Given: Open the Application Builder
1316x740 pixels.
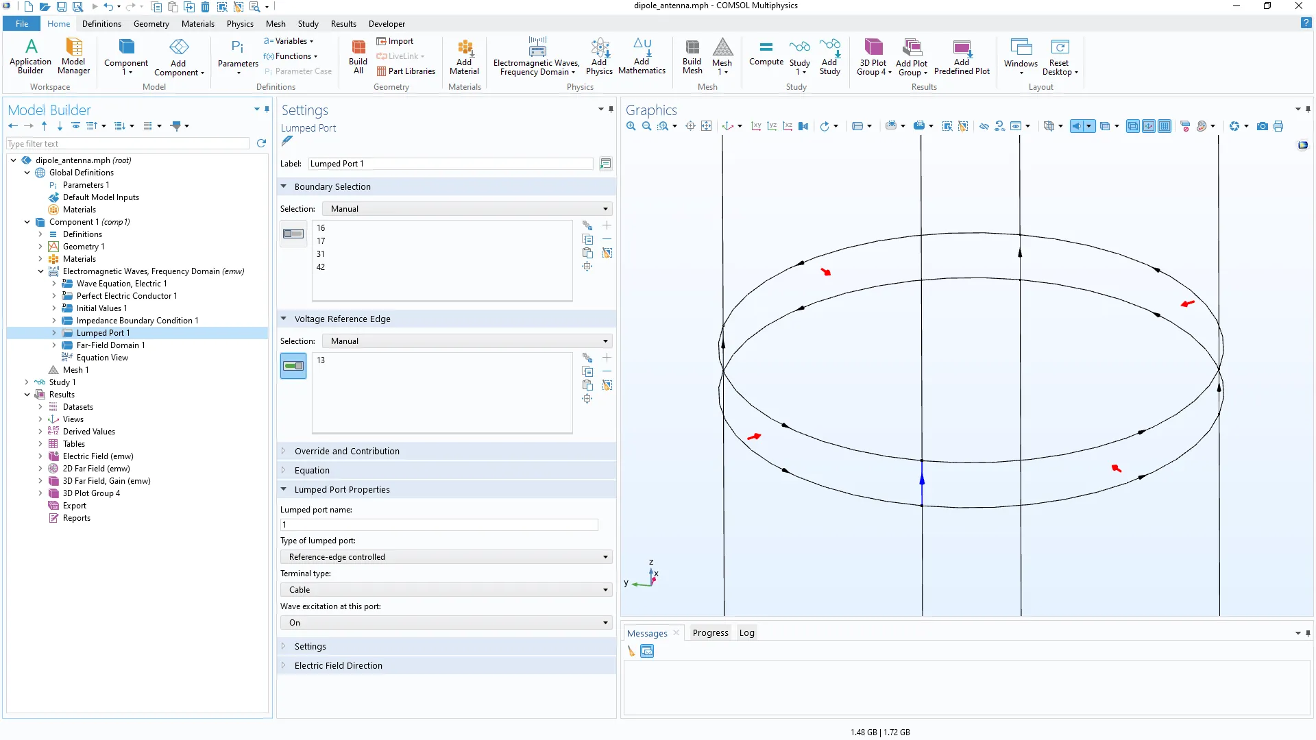Looking at the screenshot, I should [x=30, y=56].
